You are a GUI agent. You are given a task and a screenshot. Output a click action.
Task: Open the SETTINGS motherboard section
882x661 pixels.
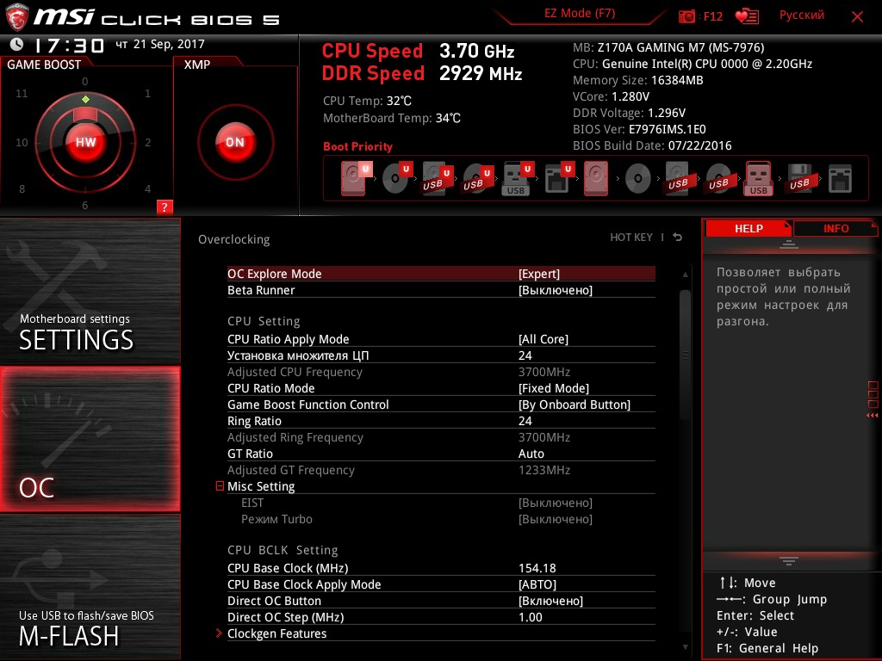90,291
